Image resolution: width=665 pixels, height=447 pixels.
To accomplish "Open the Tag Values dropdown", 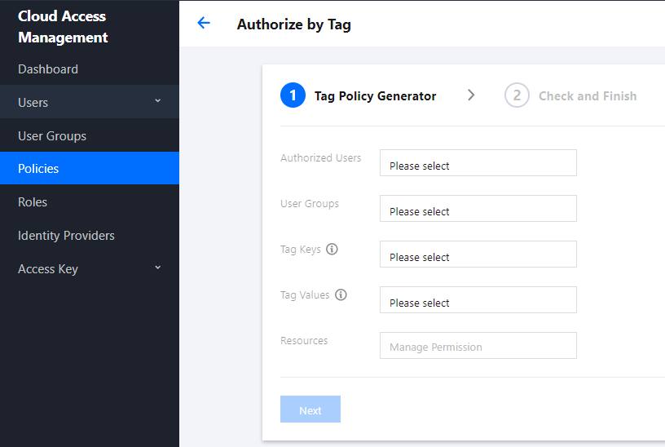I will [478, 300].
